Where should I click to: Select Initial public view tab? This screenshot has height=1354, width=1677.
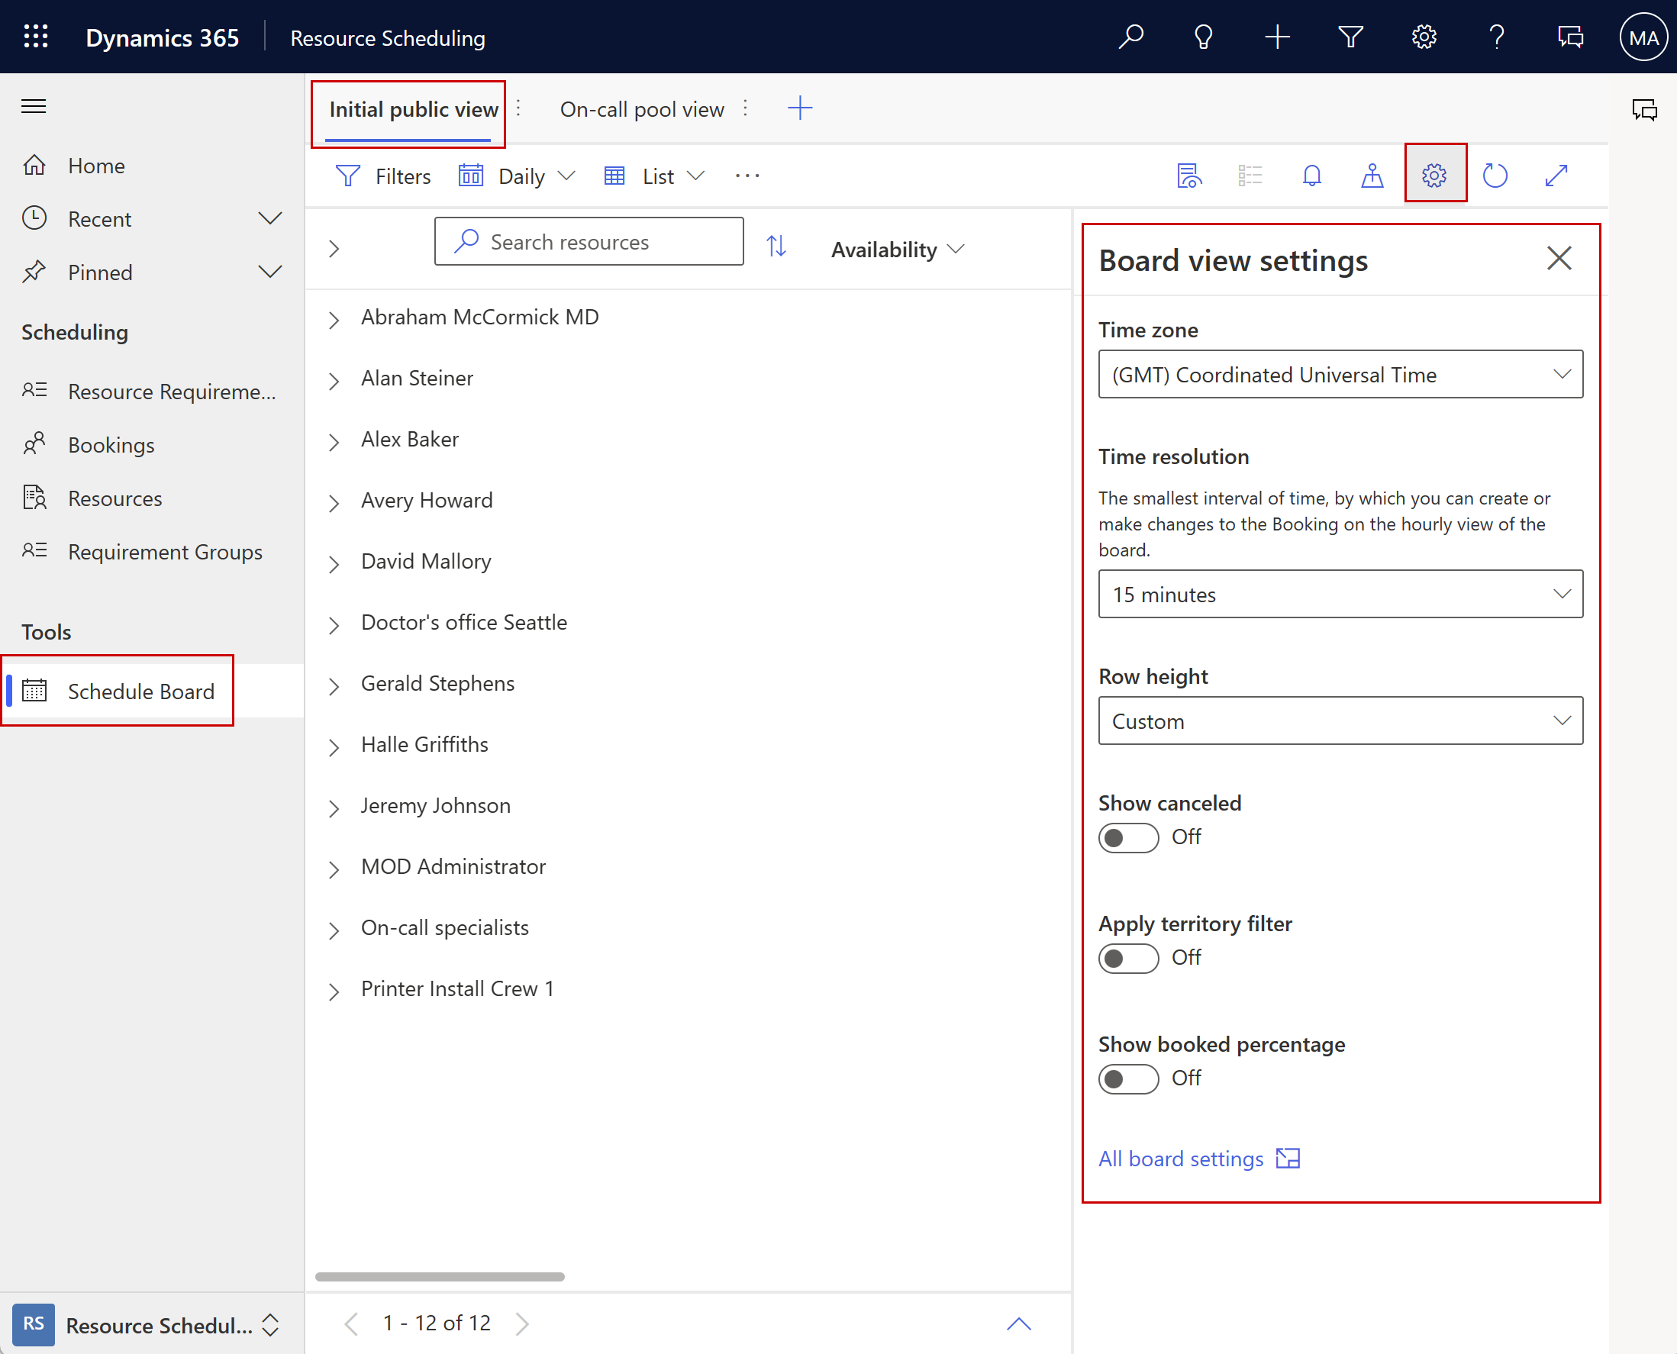(409, 108)
